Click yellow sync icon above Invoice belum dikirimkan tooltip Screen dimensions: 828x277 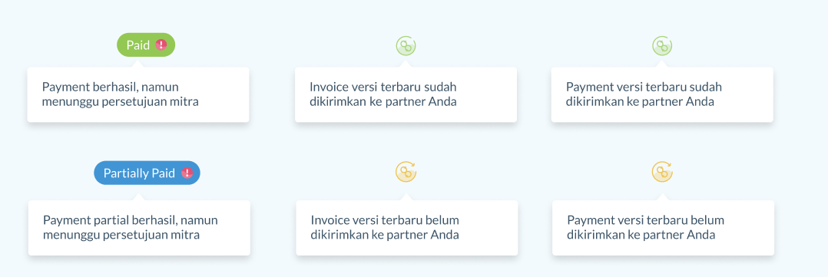click(406, 172)
